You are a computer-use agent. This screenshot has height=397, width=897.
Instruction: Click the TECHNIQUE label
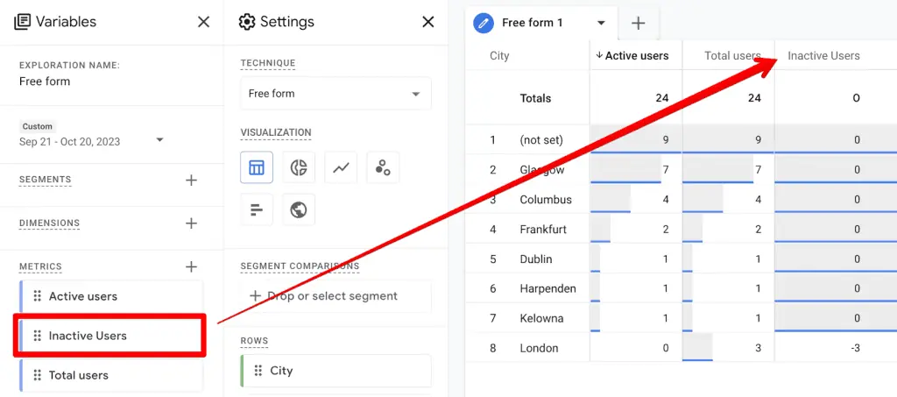pyautogui.click(x=268, y=63)
